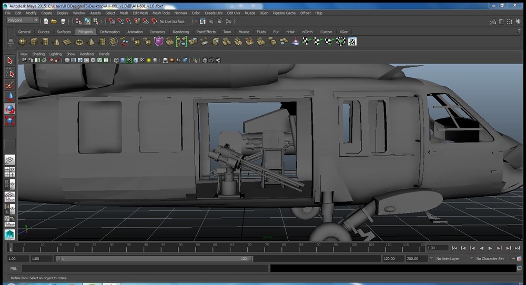Open the Shading panel menu
The width and height of the screenshot is (526, 285).
(38, 54)
